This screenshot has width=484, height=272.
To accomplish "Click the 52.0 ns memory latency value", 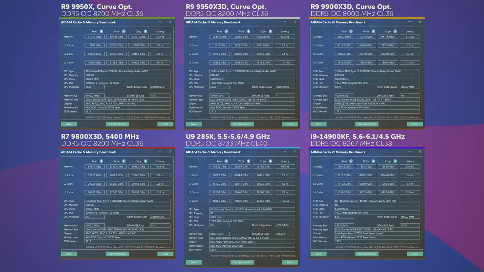I will point(410,167).
